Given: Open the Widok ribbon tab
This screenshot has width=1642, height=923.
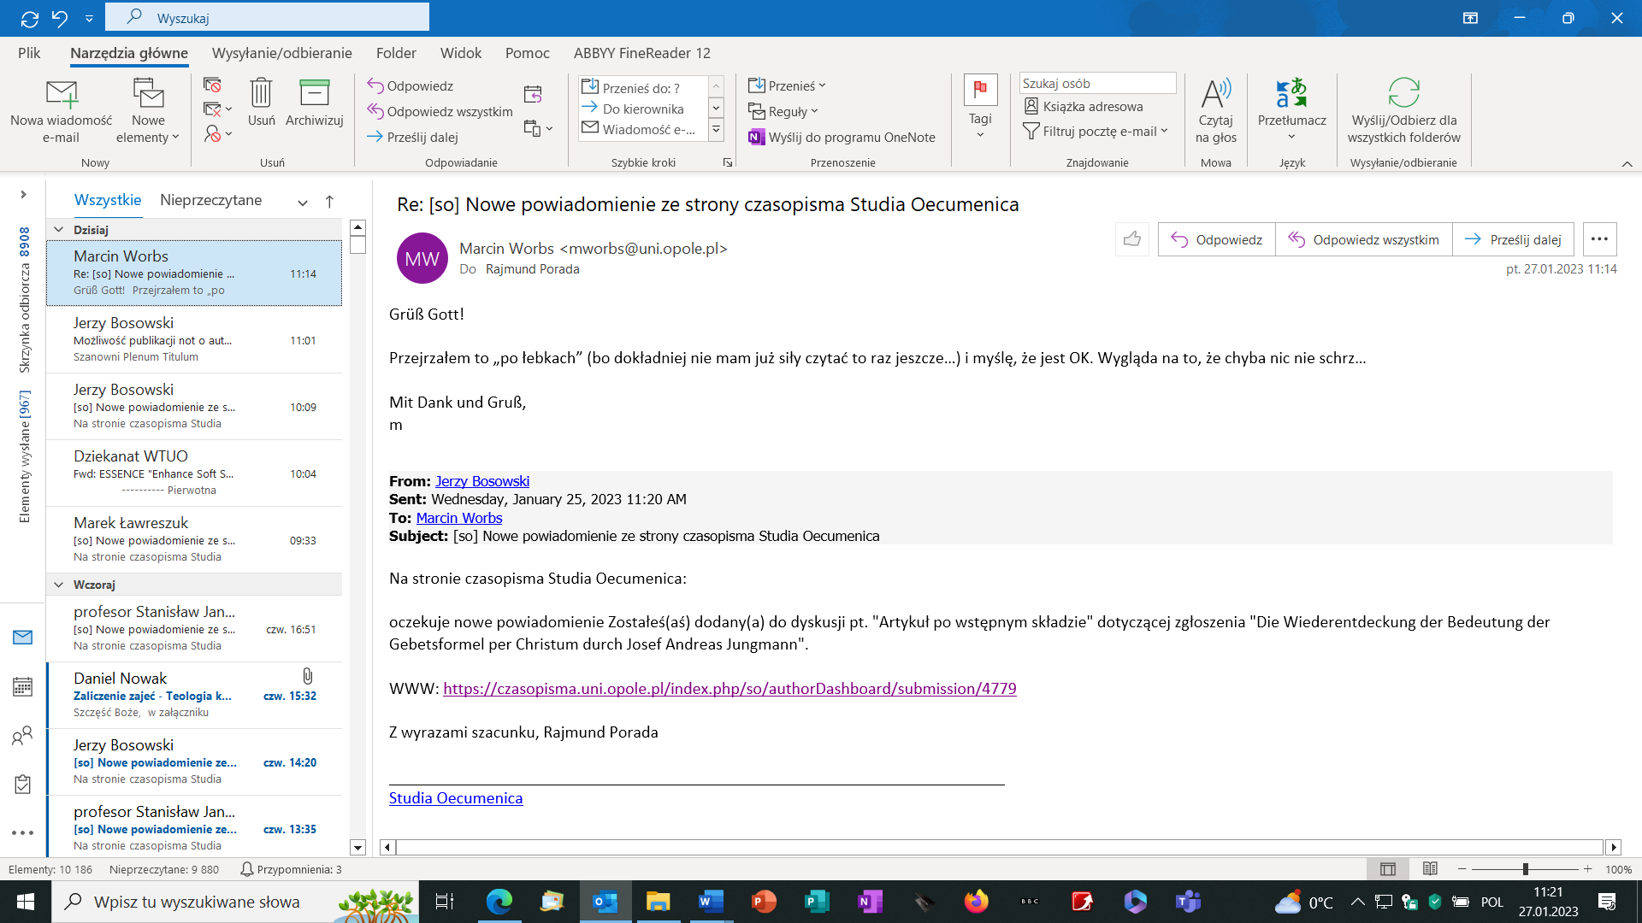Looking at the screenshot, I should pos(460,53).
